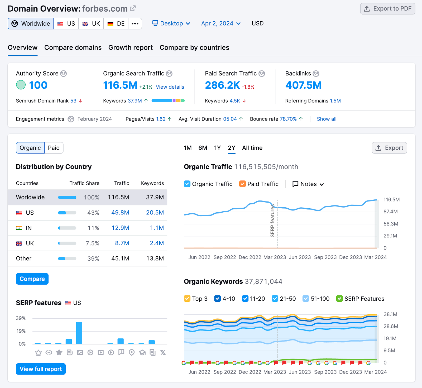422x388 pixels.
Task: Select the 6M time range
Action: coord(203,148)
